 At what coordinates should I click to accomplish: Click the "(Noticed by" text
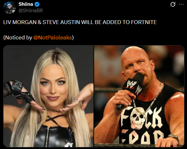pyautogui.click(x=18, y=37)
